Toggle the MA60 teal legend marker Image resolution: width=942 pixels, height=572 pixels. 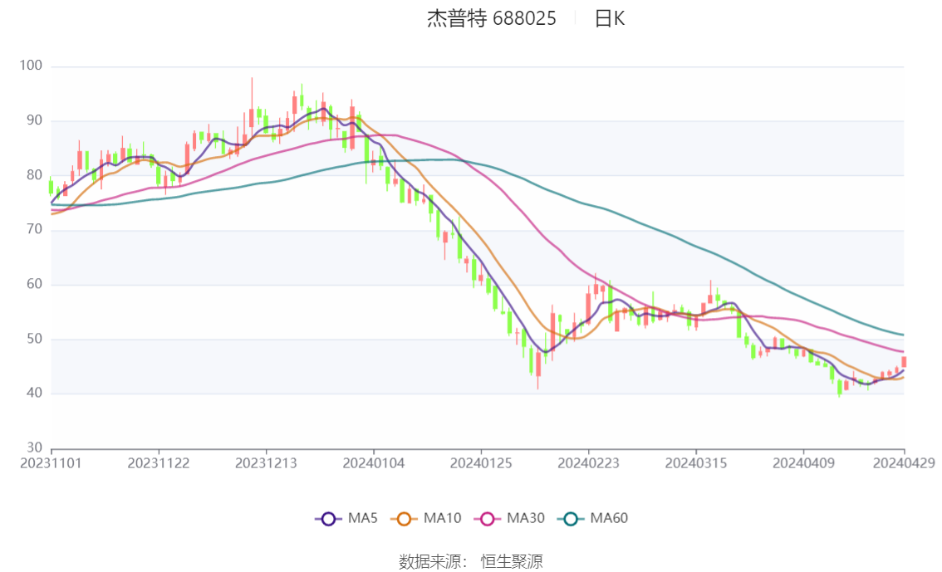(571, 519)
